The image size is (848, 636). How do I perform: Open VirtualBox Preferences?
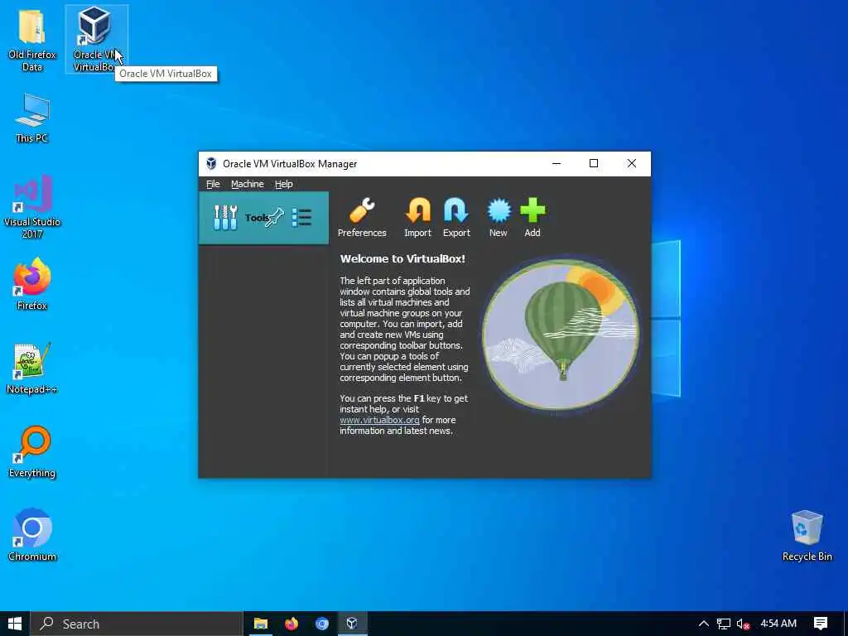362,218
